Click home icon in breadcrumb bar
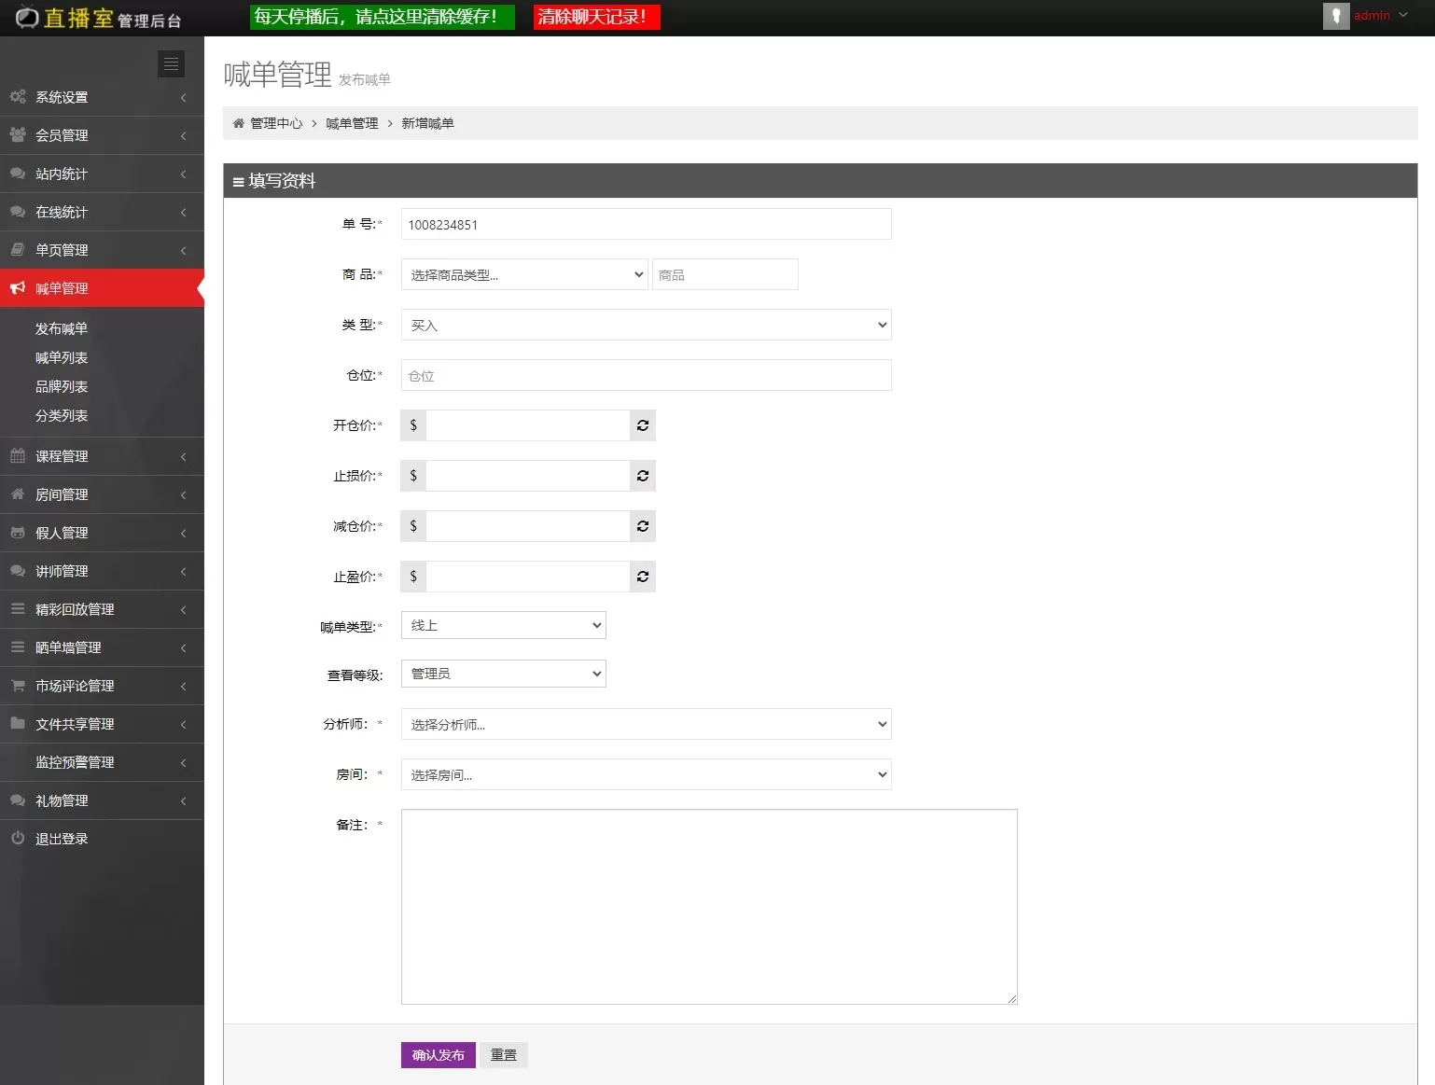The width and height of the screenshot is (1435, 1085). pos(239,123)
